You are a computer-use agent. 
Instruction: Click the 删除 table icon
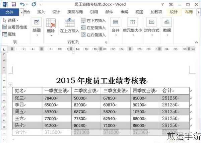[x=51, y=23]
